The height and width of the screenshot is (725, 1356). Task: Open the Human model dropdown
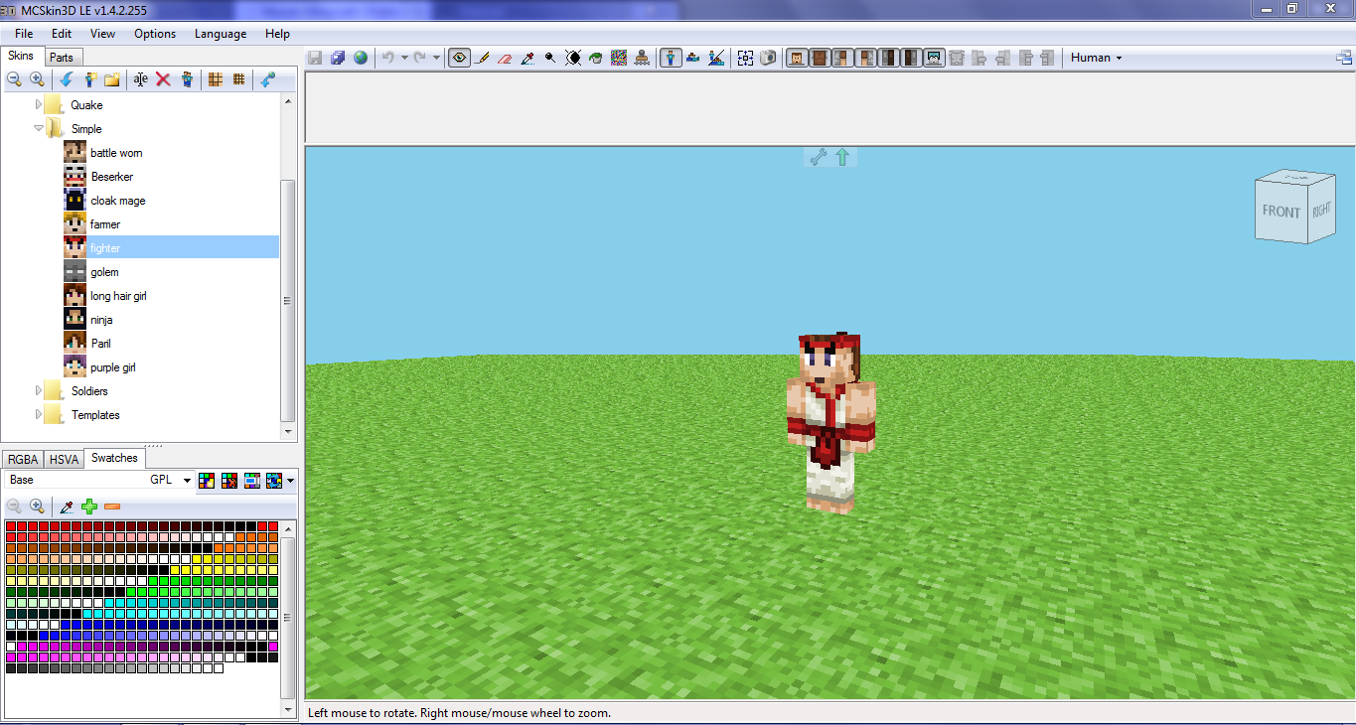point(1096,58)
